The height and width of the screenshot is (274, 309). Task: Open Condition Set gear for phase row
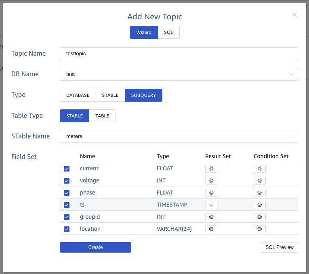coord(259,192)
